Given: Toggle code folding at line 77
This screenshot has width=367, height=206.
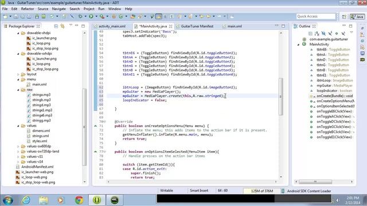Looking at the screenshot, I should 105,152.
